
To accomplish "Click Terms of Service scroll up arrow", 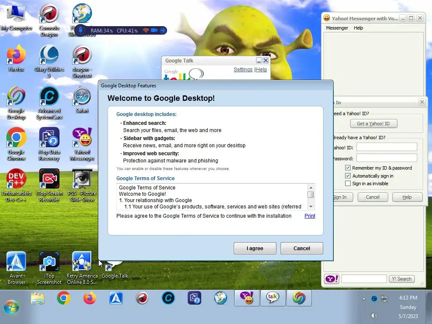I will click(x=311, y=188).
